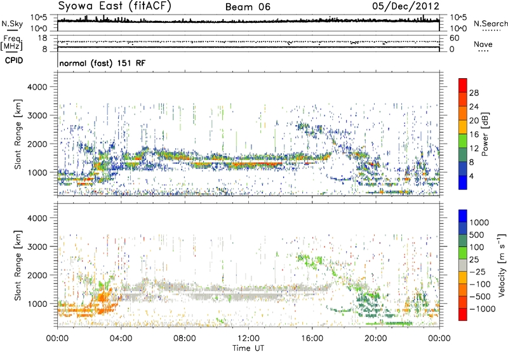Click the 'N.Search' legend label
The image size is (508, 352).
click(490, 24)
